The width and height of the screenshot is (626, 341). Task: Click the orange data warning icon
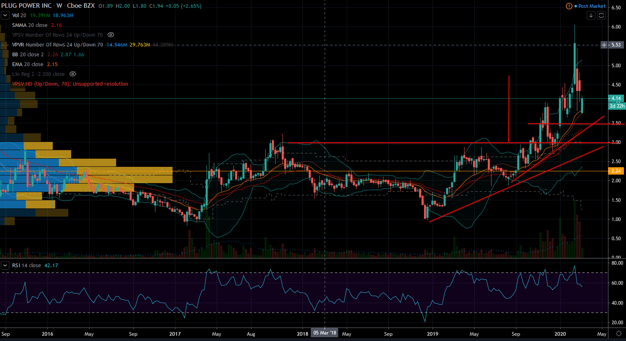click(x=569, y=6)
